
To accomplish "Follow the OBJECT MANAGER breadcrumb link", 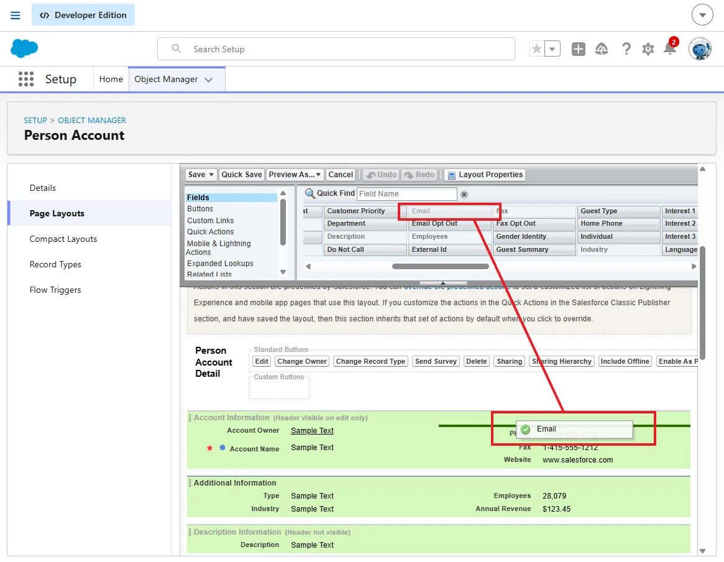I will [x=92, y=120].
